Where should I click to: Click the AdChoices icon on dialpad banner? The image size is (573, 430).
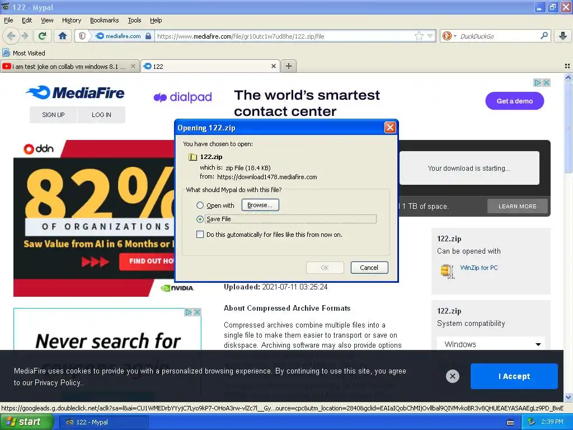click(x=538, y=83)
